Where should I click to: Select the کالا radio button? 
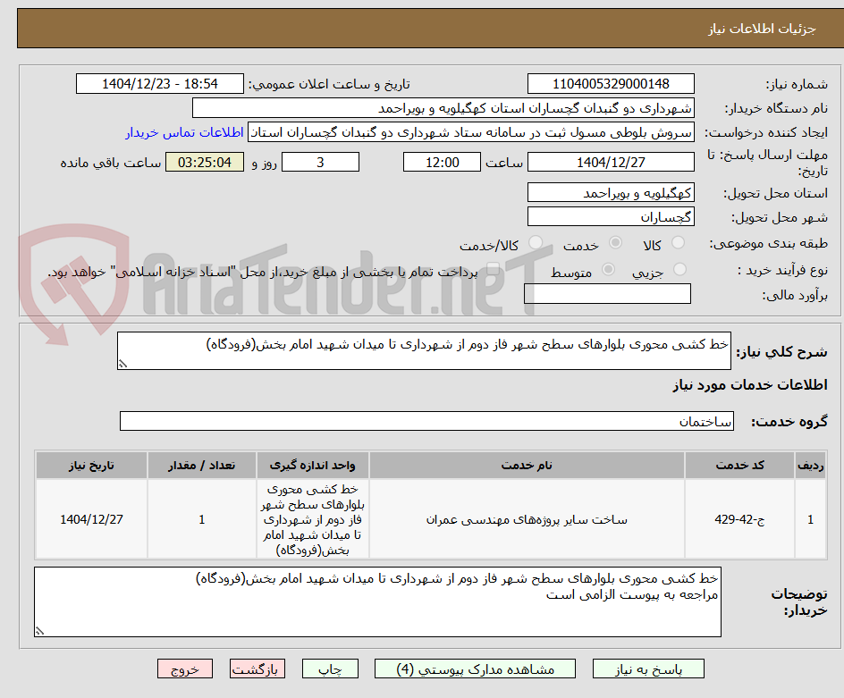point(679,243)
